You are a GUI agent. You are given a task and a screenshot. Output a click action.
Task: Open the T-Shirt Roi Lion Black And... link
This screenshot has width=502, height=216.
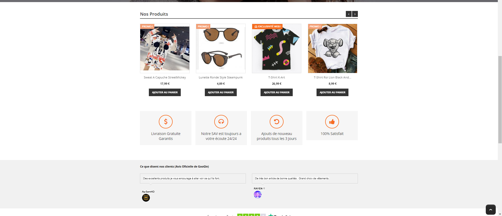click(332, 77)
